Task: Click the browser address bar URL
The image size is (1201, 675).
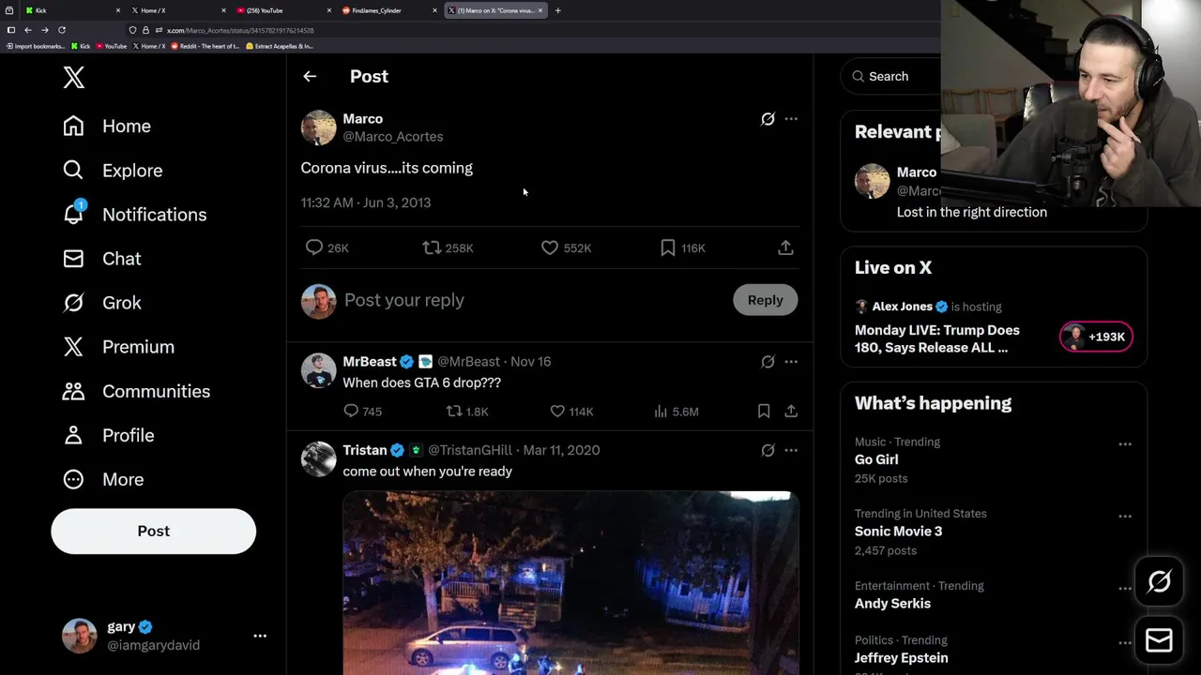Action: tap(240, 30)
